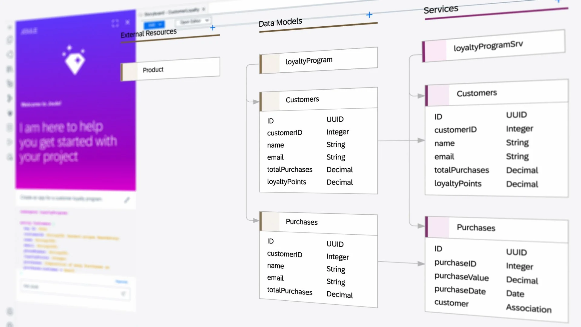The width and height of the screenshot is (581, 327).
Task: Expand the assistant panel to fullscreen
Action: (x=115, y=23)
